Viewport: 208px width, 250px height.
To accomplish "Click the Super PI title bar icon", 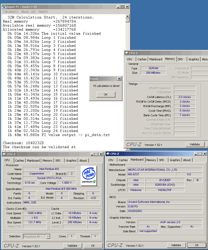I will (x=4, y=7).
